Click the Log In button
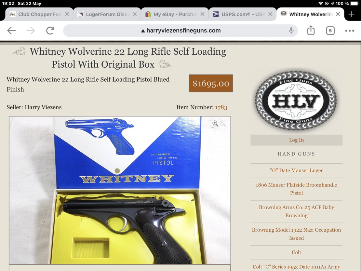This screenshot has height=271, width=361. point(296,140)
